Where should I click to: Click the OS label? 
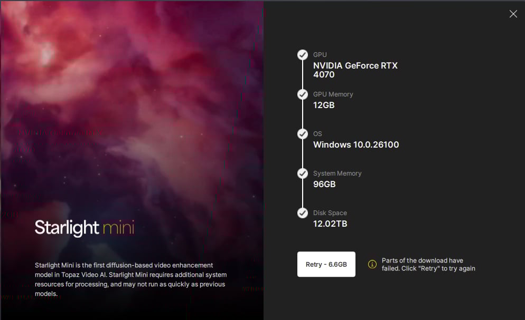click(x=317, y=134)
